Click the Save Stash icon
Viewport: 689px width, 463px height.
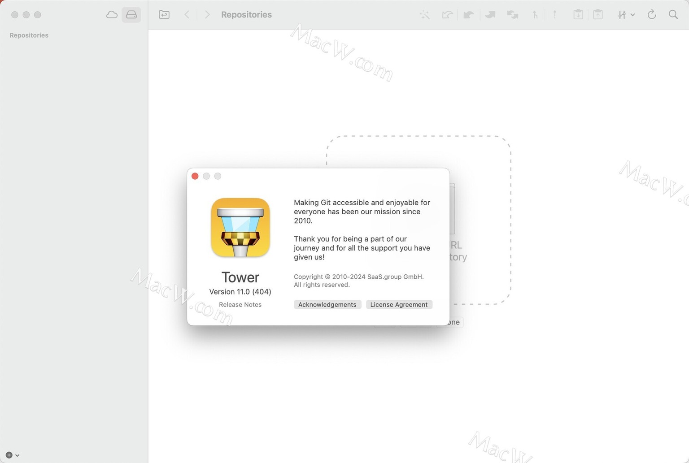578,15
